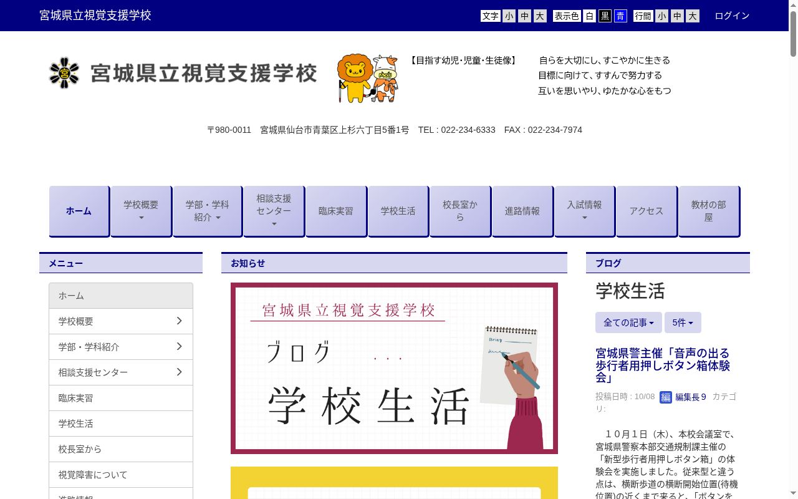798x499 pixels.
Task: Switch display color to 白
Action: point(589,16)
